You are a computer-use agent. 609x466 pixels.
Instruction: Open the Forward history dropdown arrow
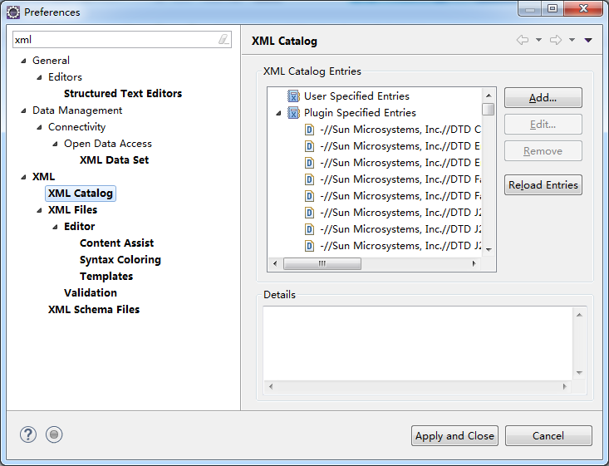[572, 40]
